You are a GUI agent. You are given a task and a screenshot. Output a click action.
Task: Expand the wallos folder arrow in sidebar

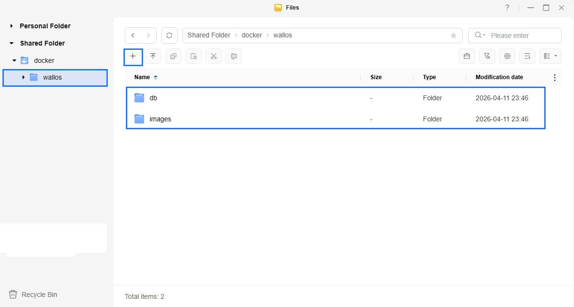tap(24, 77)
